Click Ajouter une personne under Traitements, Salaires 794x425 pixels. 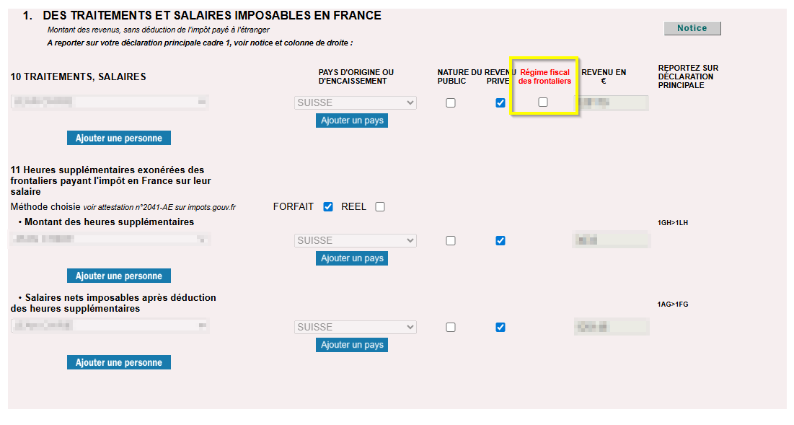[x=119, y=138]
